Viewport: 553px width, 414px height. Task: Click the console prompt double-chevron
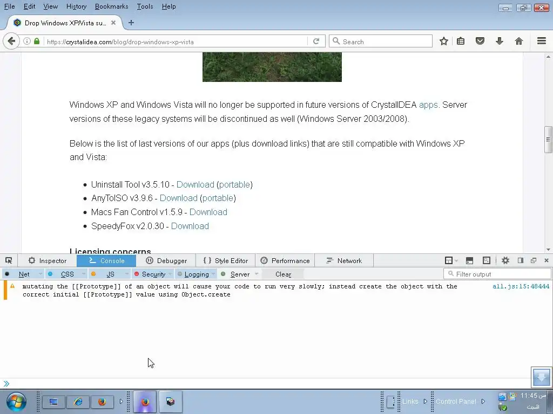point(6,384)
